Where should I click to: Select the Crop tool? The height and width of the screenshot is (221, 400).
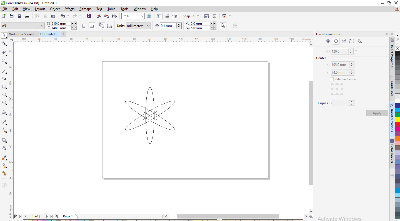[4, 53]
